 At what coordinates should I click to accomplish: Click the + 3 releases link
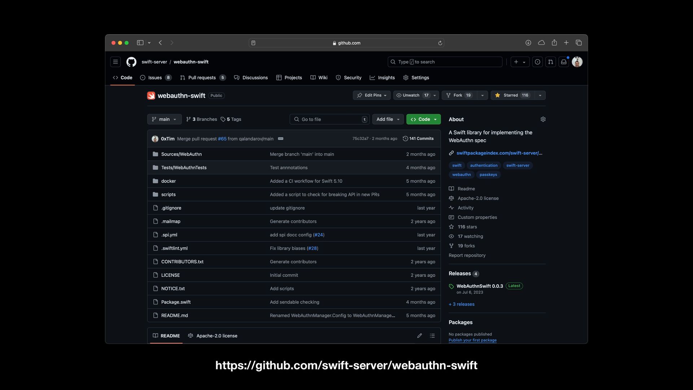pyautogui.click(x=461, y=304)
